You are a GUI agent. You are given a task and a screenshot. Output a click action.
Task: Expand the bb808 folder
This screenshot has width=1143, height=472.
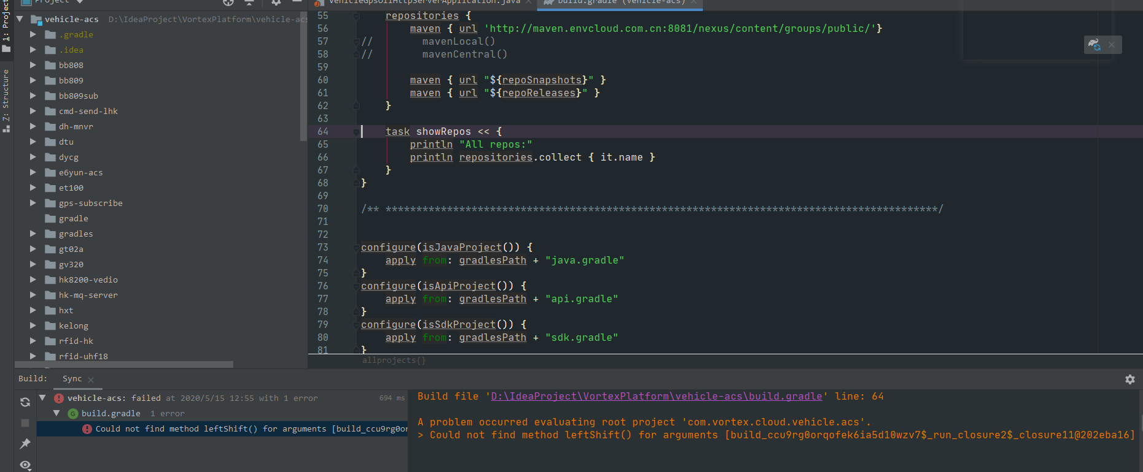tap(33, 65)
